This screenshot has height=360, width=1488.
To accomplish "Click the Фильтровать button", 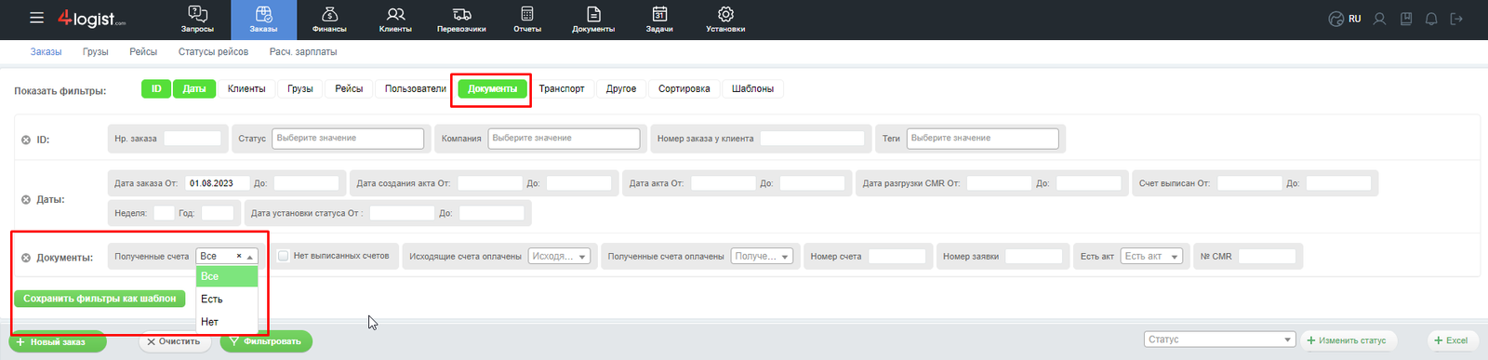I will (266, 341).
